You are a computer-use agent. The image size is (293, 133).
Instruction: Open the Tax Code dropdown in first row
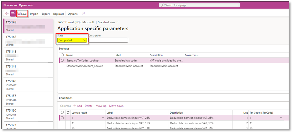281,118
